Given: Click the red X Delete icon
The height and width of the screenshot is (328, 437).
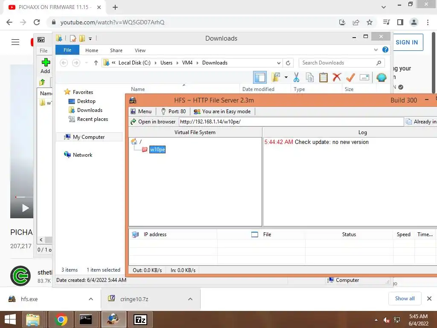Looking at the screenshot, I should coord(337,77).
